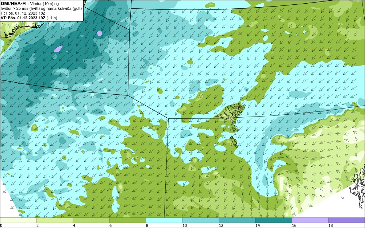The image size is (365, 228).
Task: Click the legend value label '2'
Action: click(x=38, y=225)
